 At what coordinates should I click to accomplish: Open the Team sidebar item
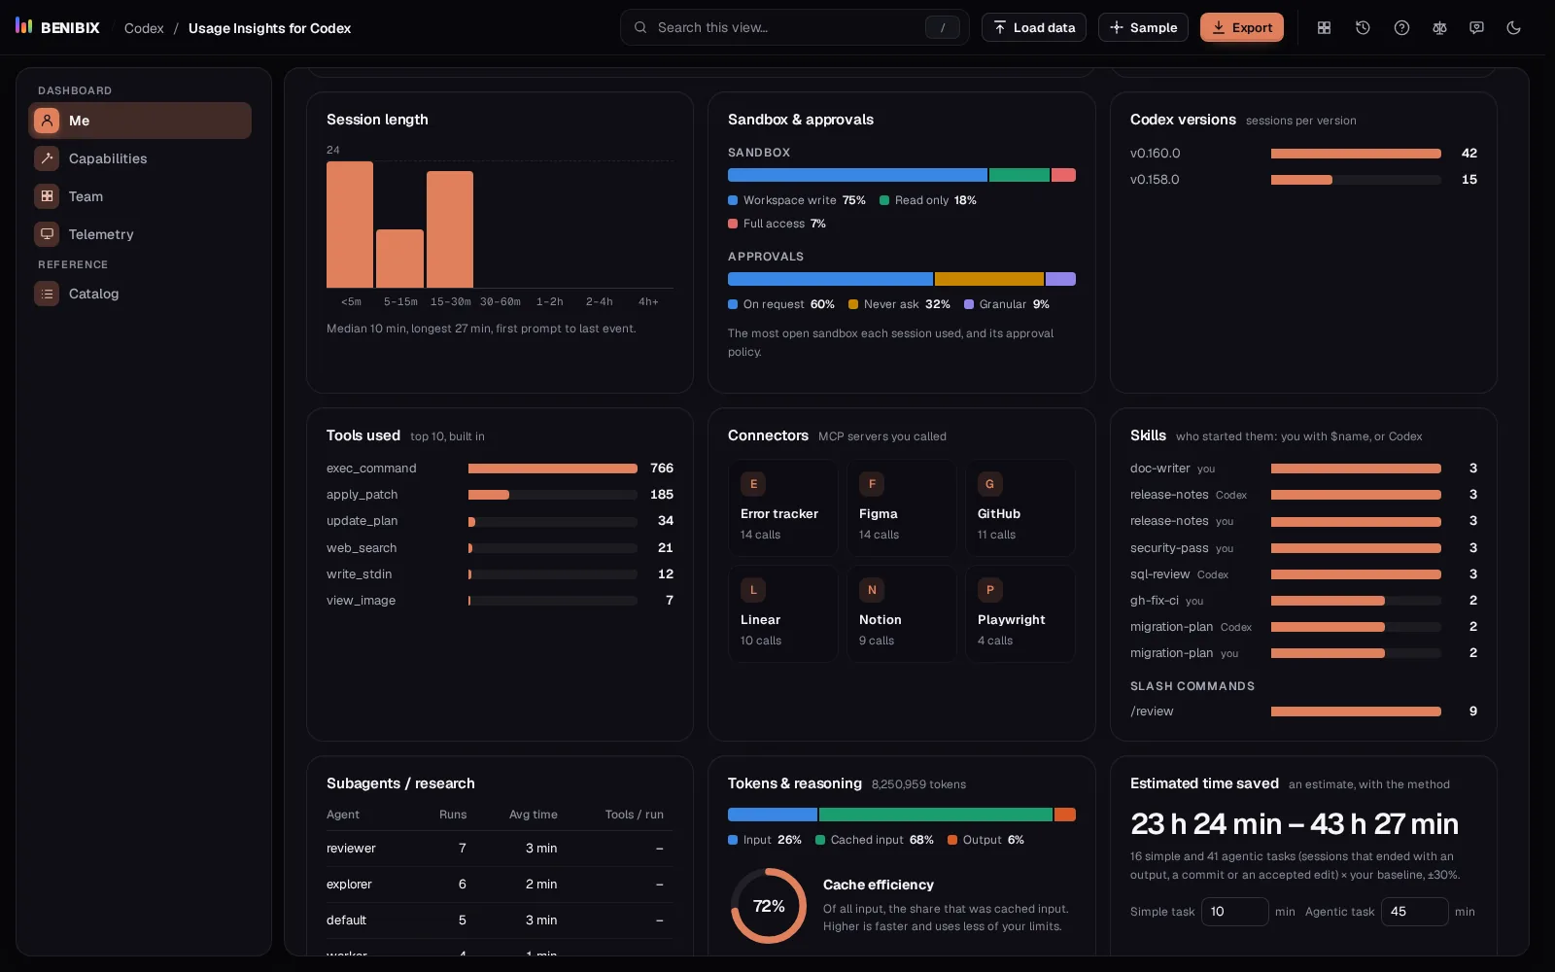140,196
